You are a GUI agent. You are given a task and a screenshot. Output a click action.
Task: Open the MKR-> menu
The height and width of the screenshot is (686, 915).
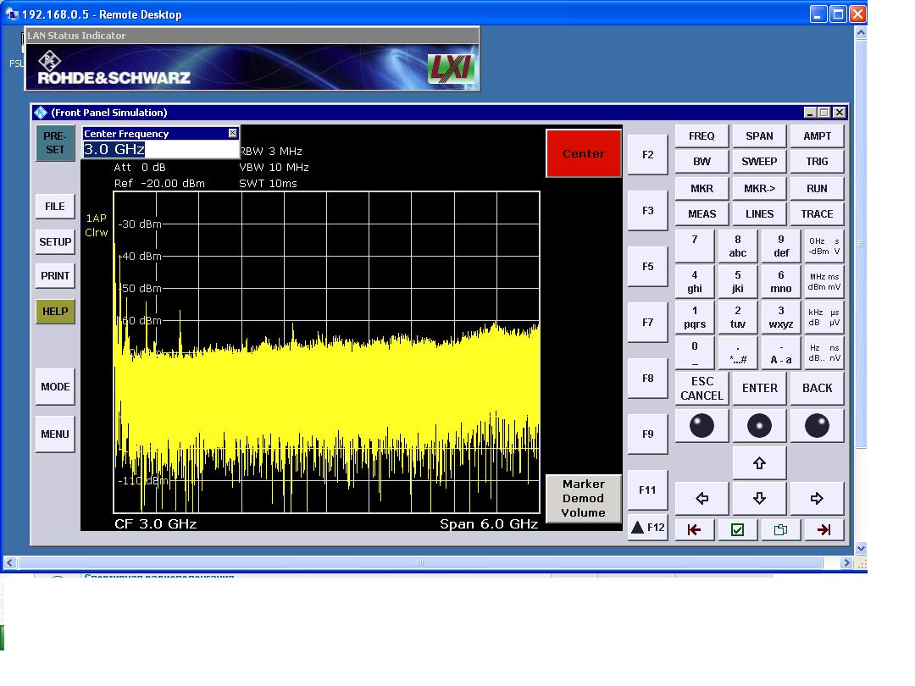759,188
